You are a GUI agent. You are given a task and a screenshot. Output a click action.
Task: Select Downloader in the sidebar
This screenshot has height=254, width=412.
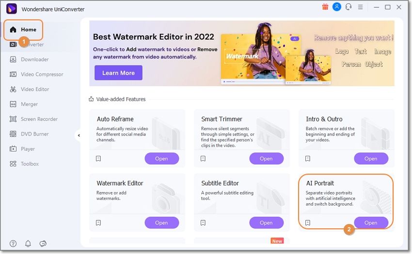34,60
